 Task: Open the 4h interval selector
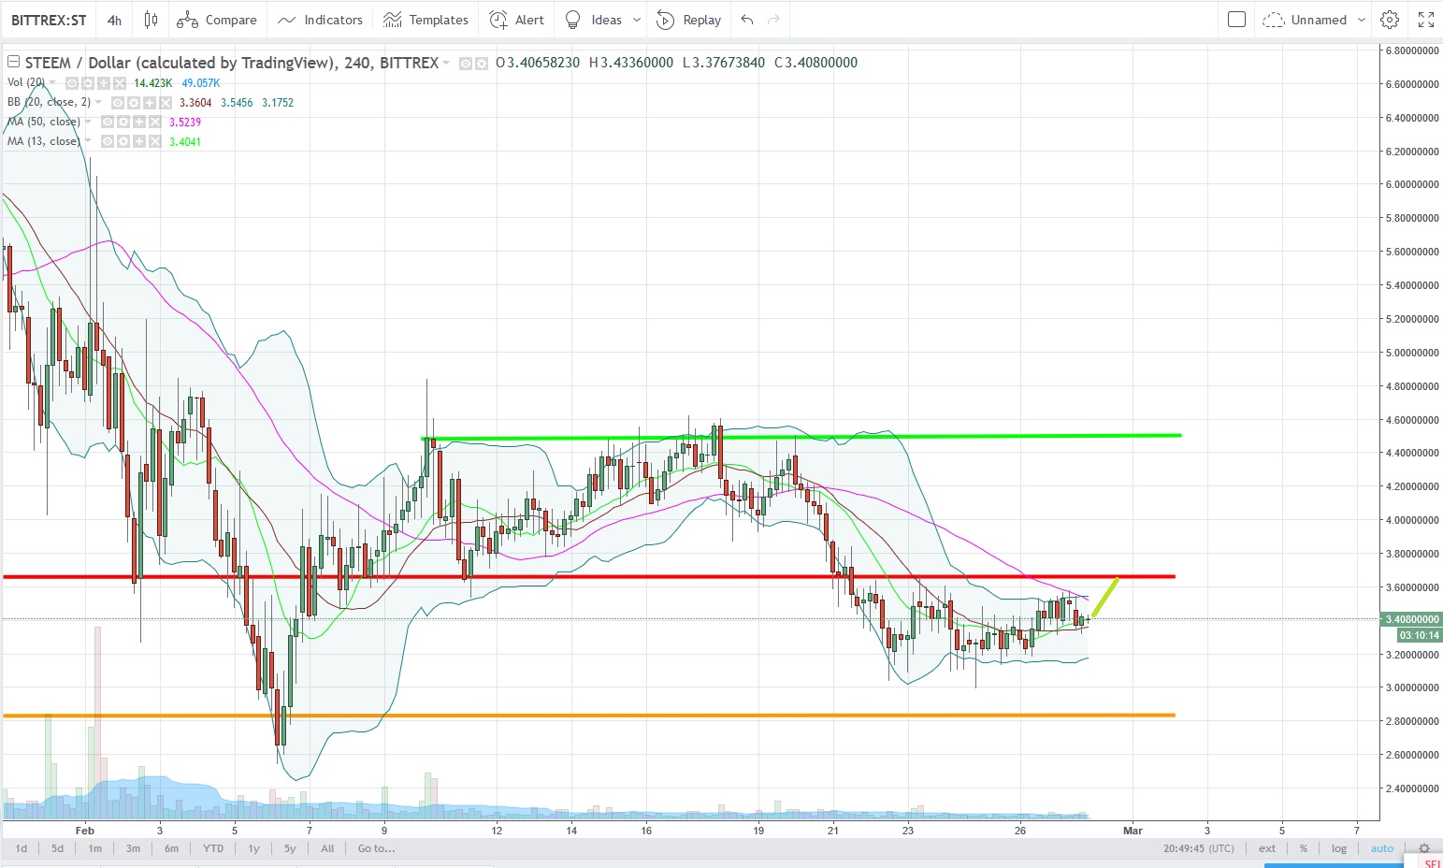(x=114, y=20)
